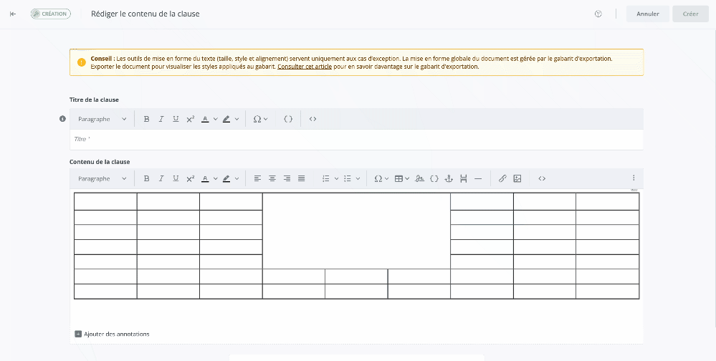Open text color picker arrow in content toolbar

tap(215, 178)
